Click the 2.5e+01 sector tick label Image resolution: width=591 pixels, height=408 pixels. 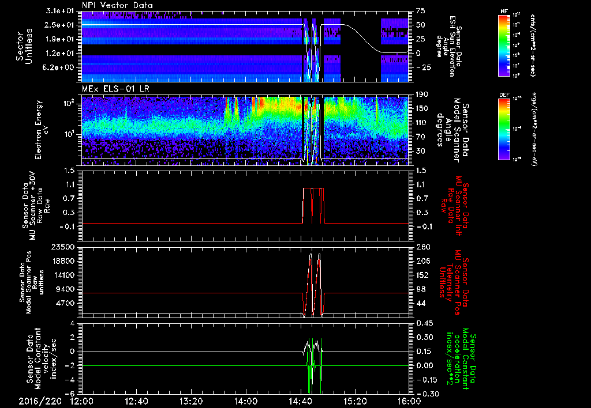(x=59, y=25)
